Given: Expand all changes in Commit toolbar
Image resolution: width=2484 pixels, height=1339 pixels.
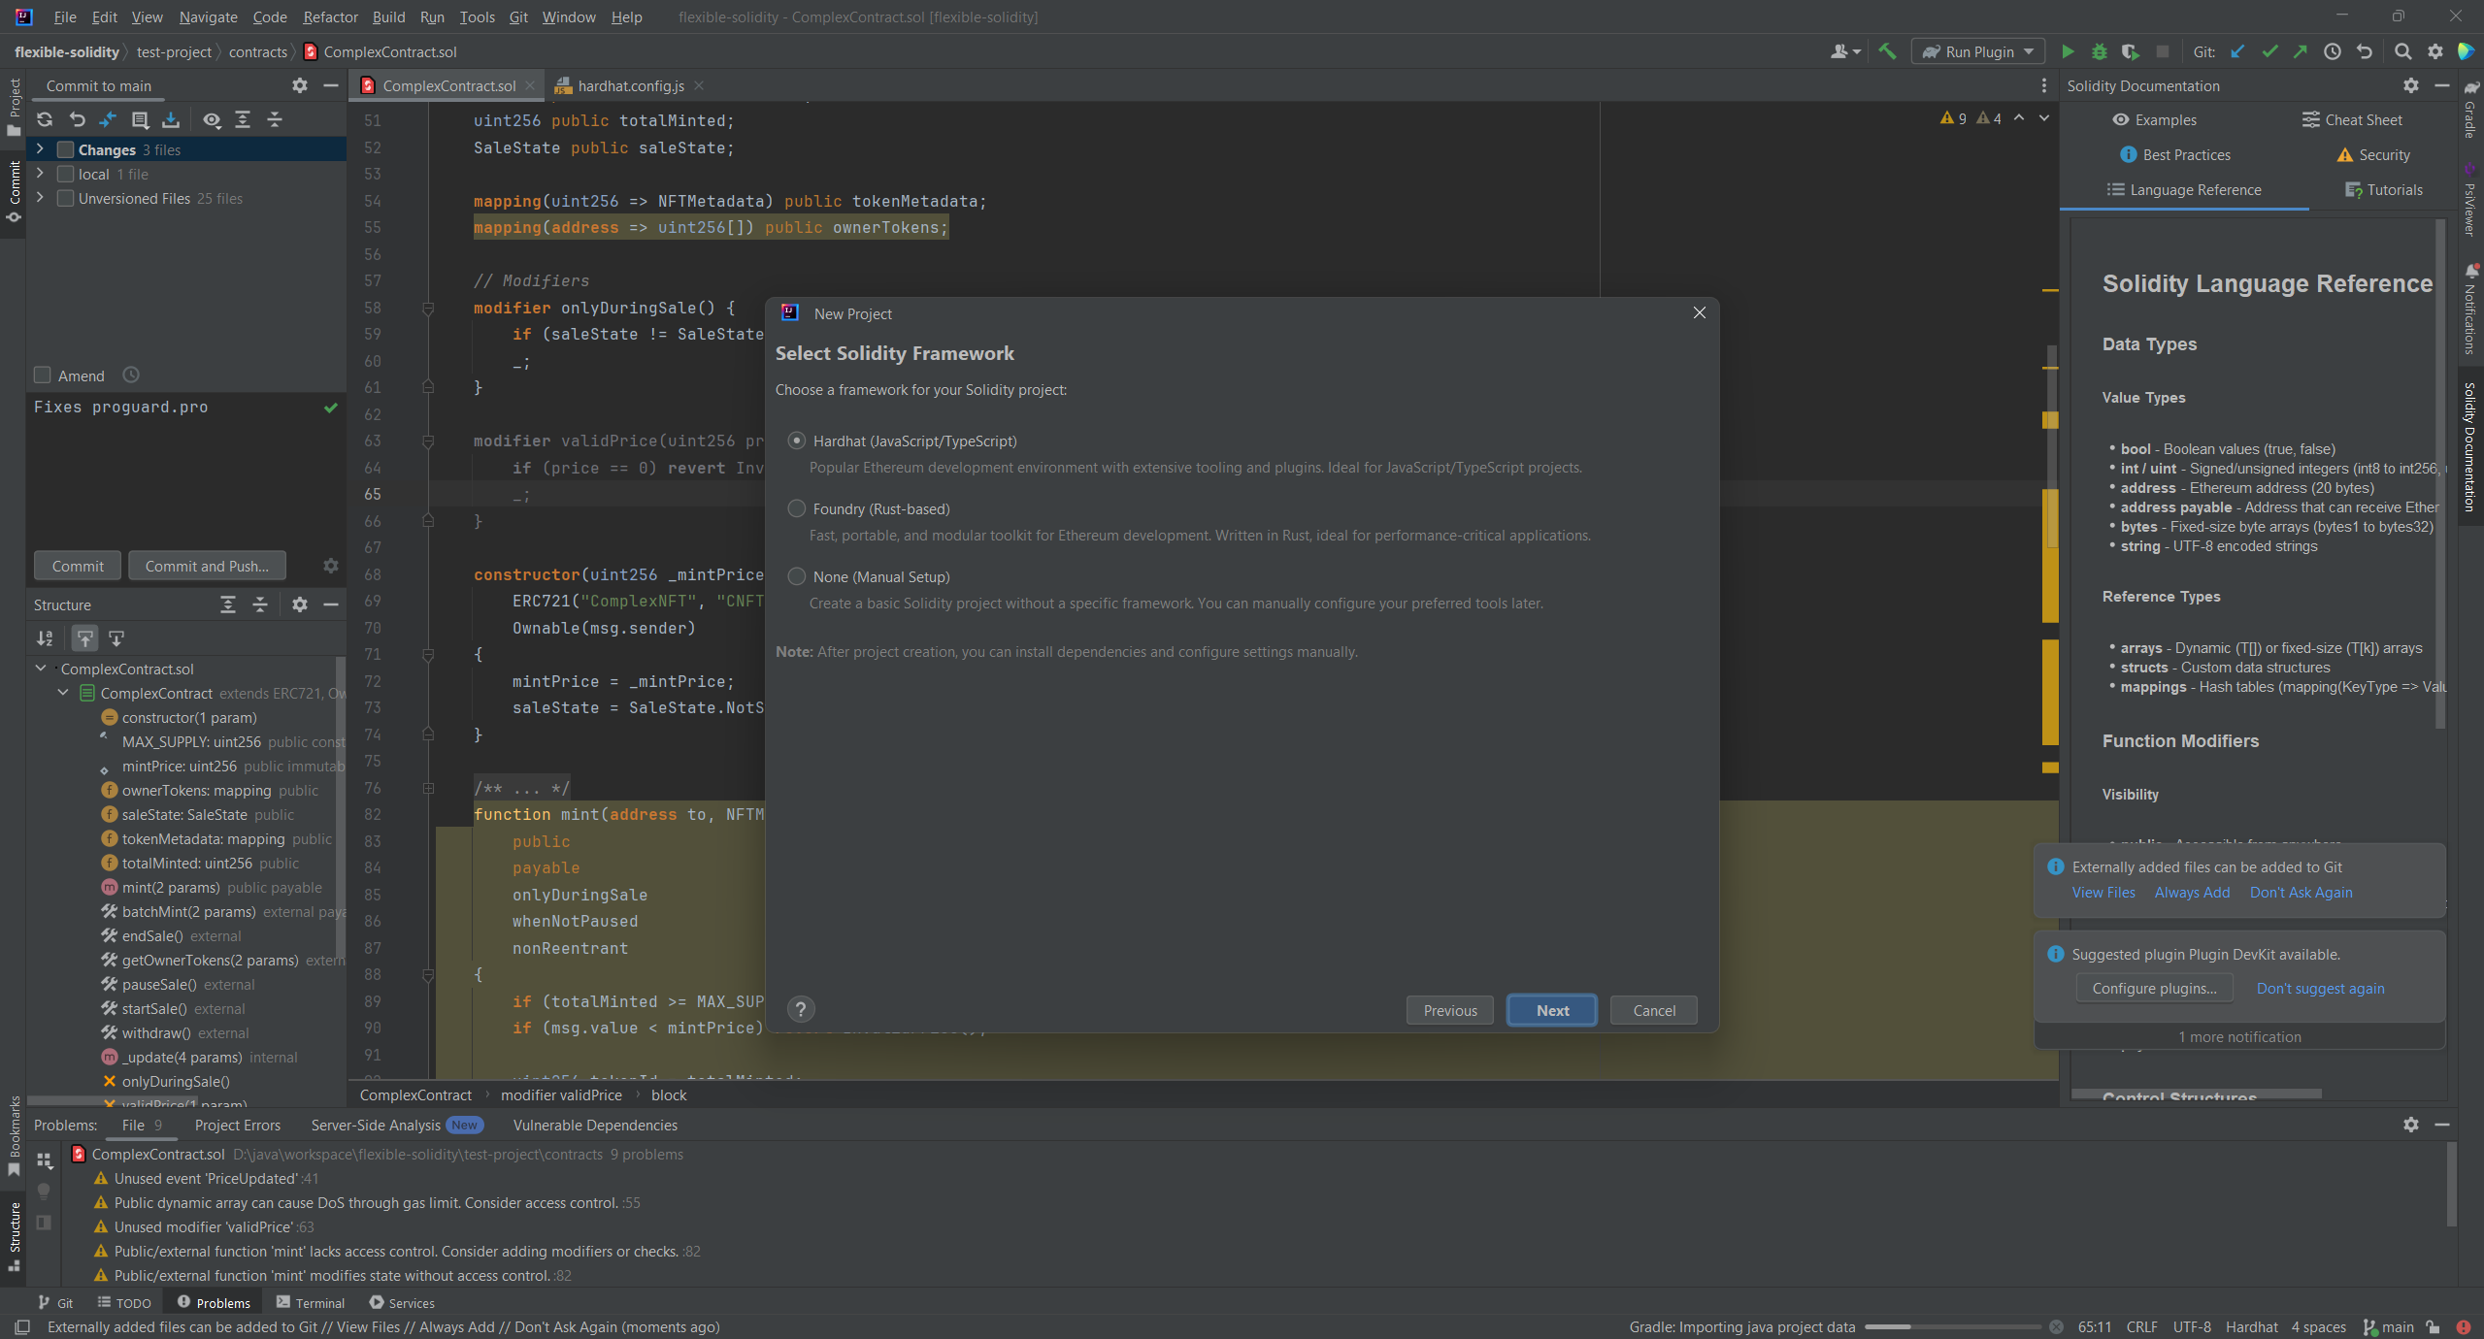Looking at the screenshot, I should coord(243,119).
